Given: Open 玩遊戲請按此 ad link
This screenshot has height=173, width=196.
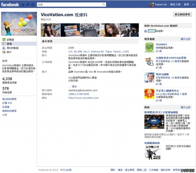Looking at the screenshot, I should coord(152,143).
